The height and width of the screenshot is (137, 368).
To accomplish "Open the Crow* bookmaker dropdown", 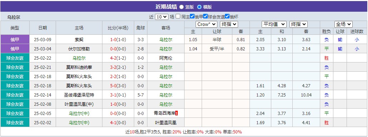I will (x=207, y=24).
